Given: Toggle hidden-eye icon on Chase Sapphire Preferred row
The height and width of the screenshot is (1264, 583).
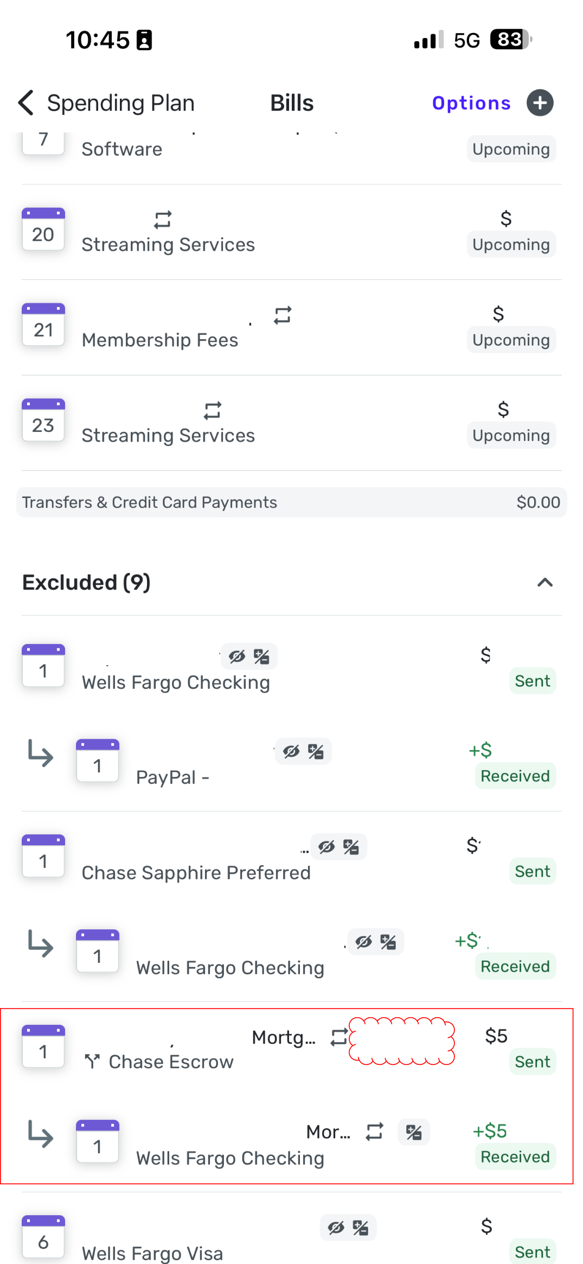Looking at the screenshot, I should click(x=326, y=847).
